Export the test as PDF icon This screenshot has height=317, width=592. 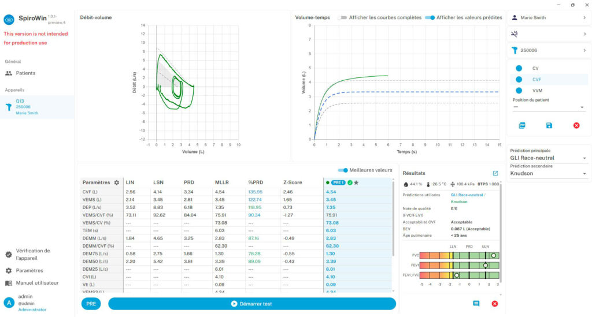pos(522,125)
